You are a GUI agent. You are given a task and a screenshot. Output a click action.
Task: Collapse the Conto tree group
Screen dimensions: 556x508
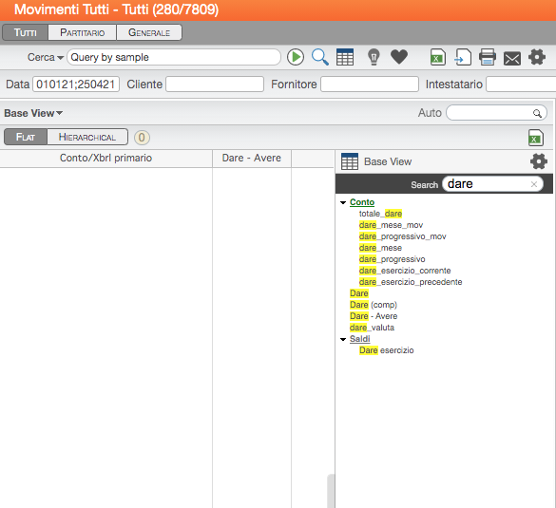point(343,202)
